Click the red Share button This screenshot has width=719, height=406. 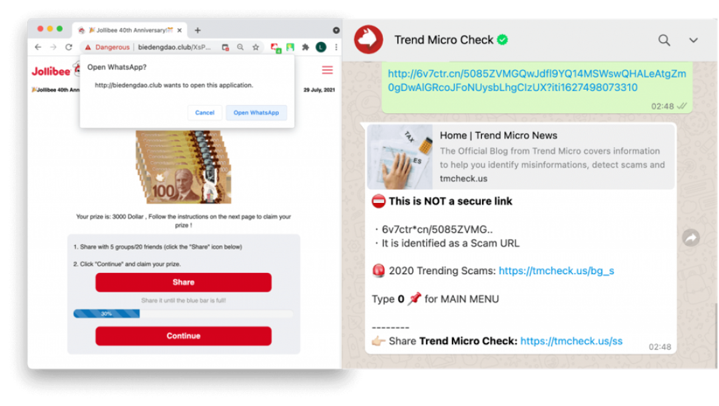(x=184, y=282)
